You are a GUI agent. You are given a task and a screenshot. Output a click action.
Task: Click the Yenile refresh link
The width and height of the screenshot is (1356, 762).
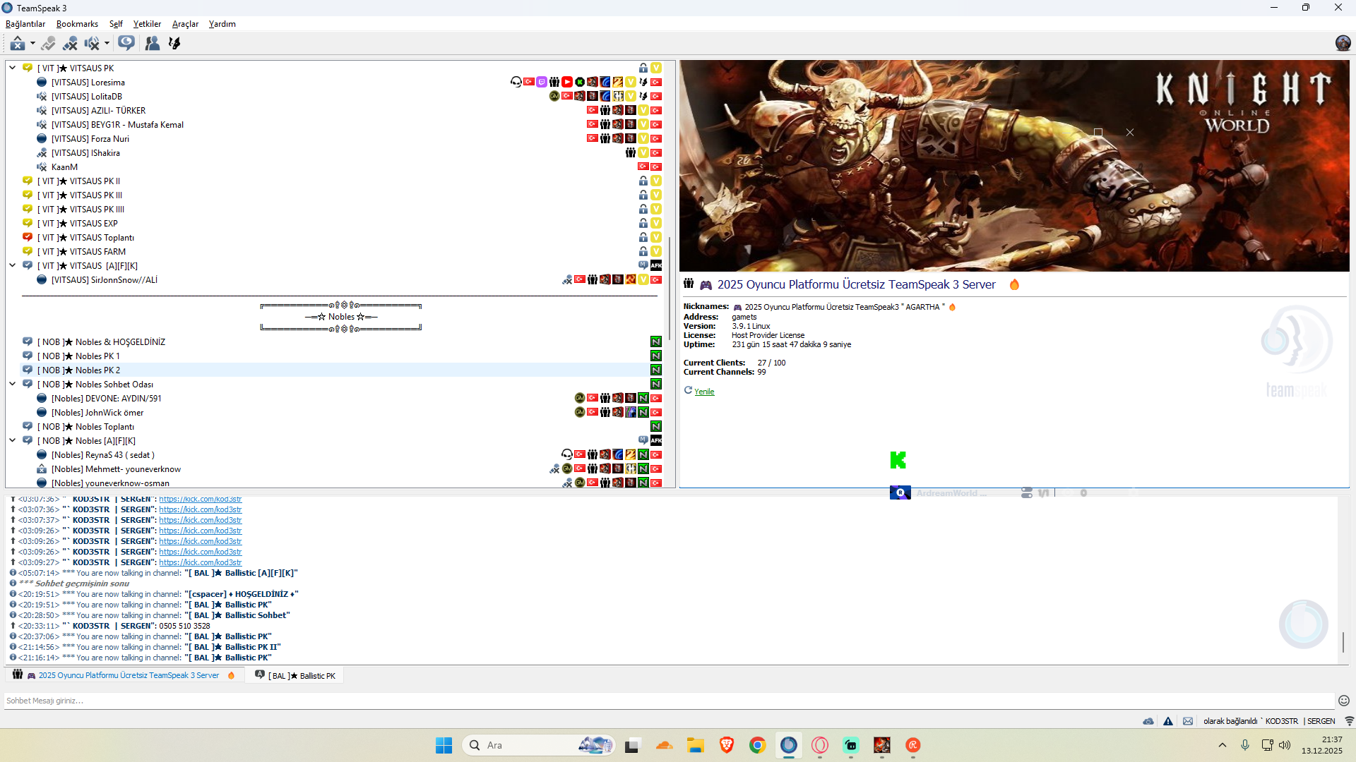(x=703, y=392)
